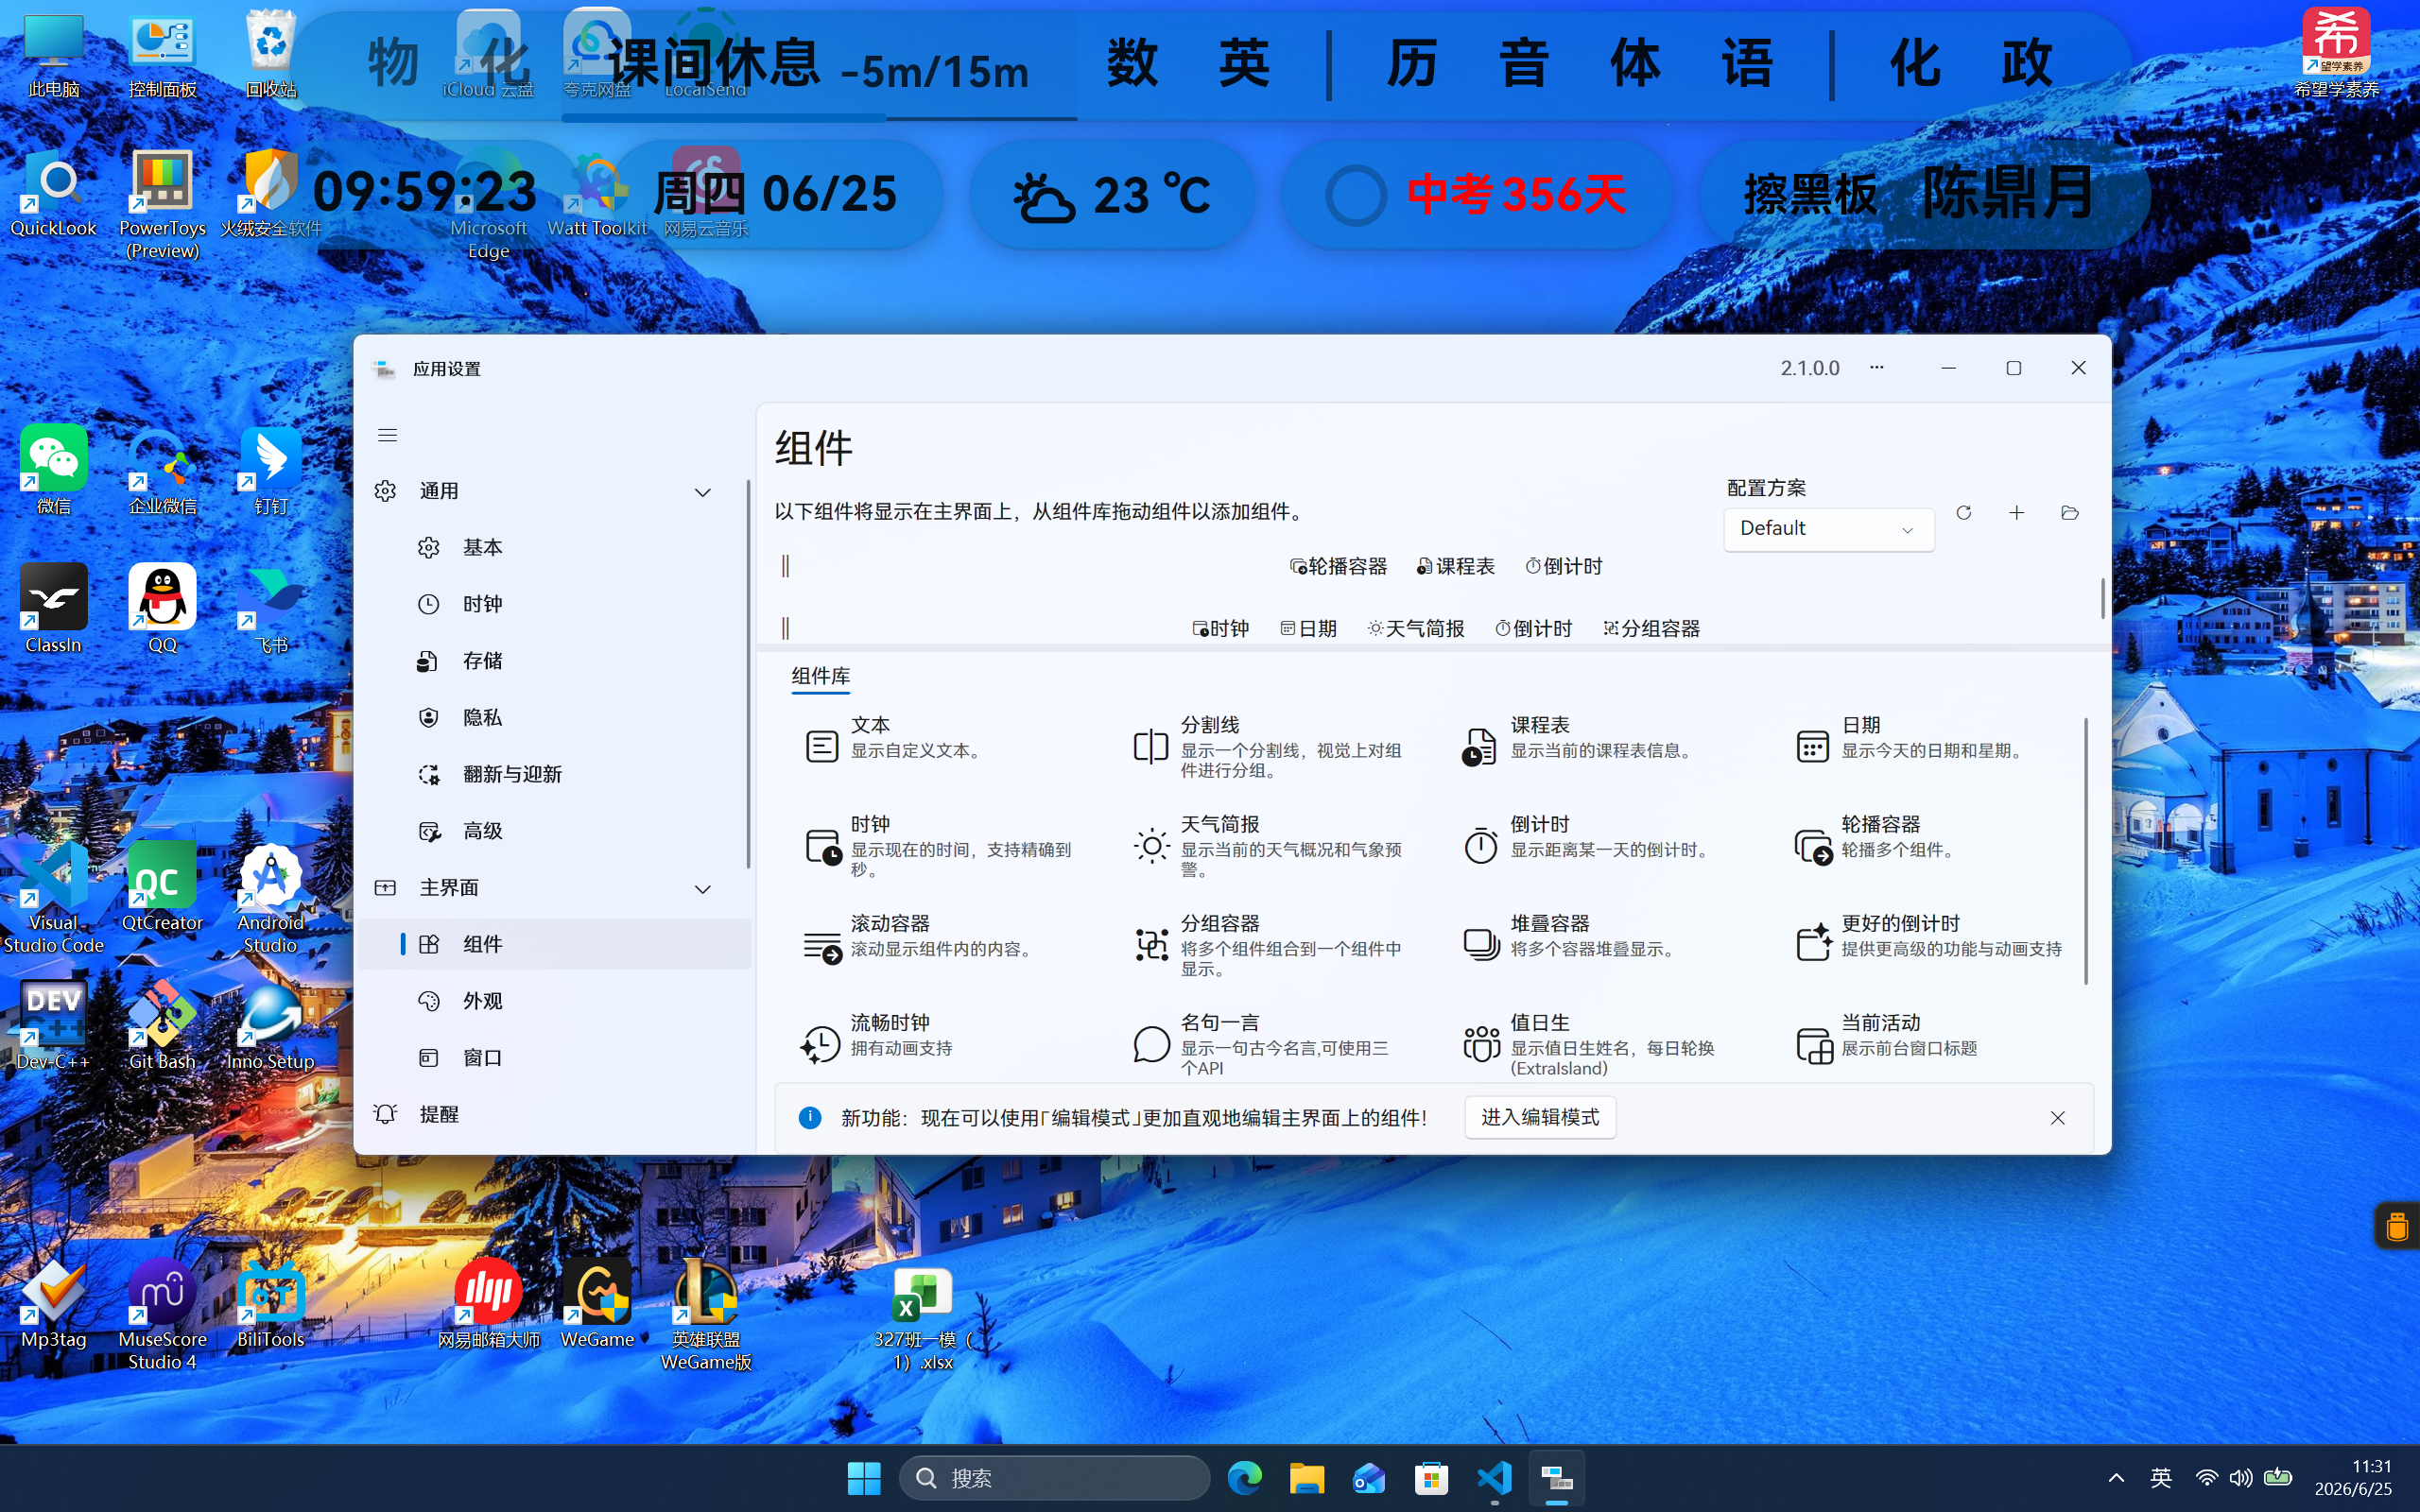Pick the 当前活动 active window component
2420x1512 pixels.
pos(1930,1043)
